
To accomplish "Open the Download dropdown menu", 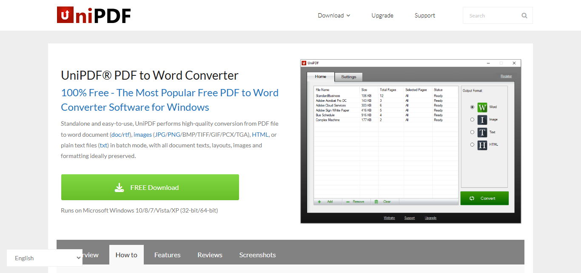I will [334, 15].
